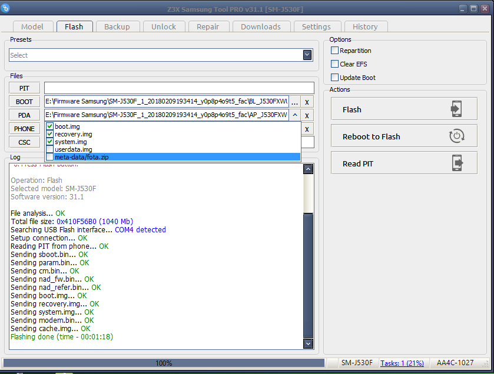Collapse the PDA file contents list
Image resolution: width=494 pixels, height=374 pixels.
(294, 115)
